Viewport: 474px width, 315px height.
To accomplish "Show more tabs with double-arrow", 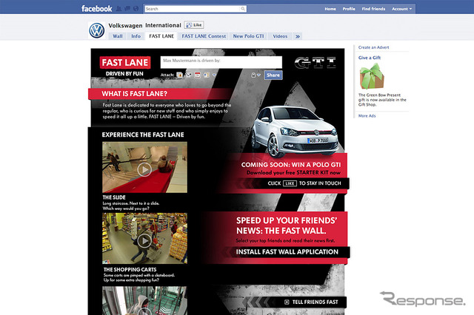I will tap(298, 36).
